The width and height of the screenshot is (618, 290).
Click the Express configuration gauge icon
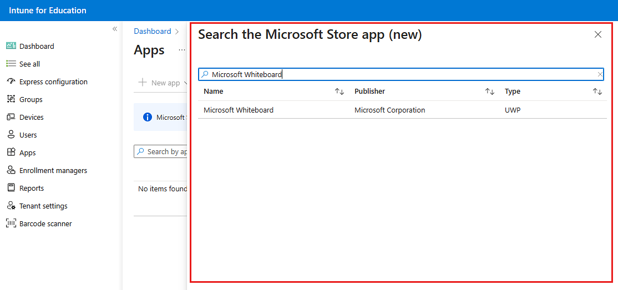pyautogui.click(x=11, y=82)
